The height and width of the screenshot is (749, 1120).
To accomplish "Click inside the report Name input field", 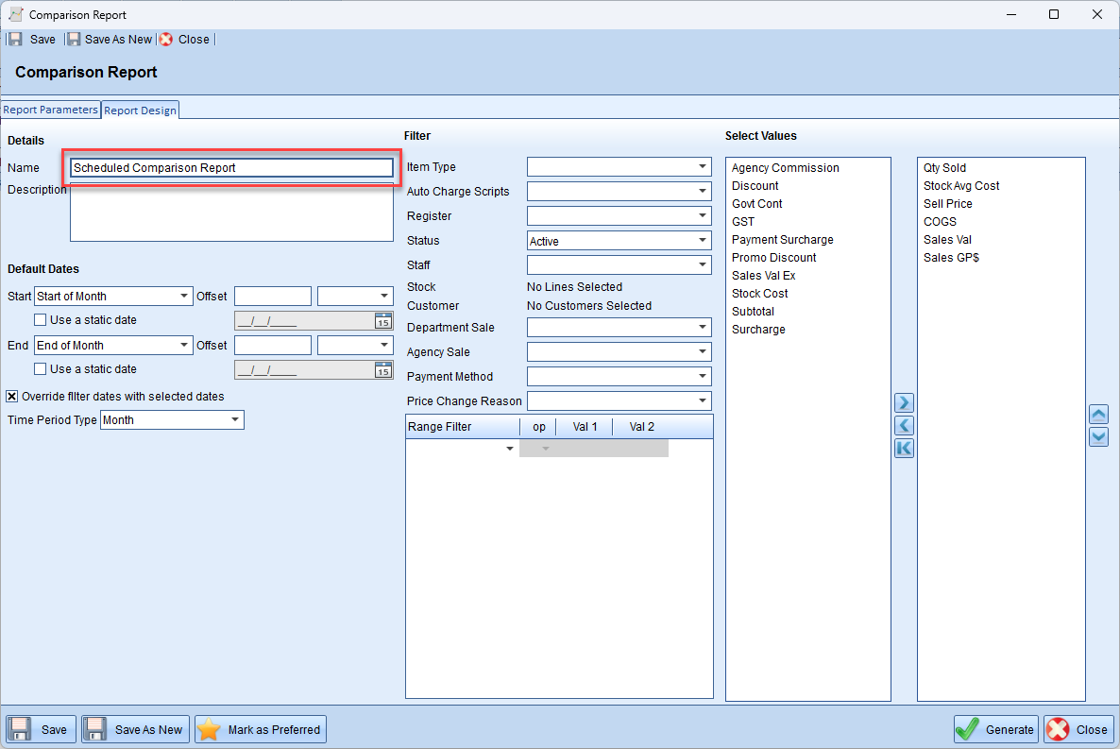I will point(231,167).
